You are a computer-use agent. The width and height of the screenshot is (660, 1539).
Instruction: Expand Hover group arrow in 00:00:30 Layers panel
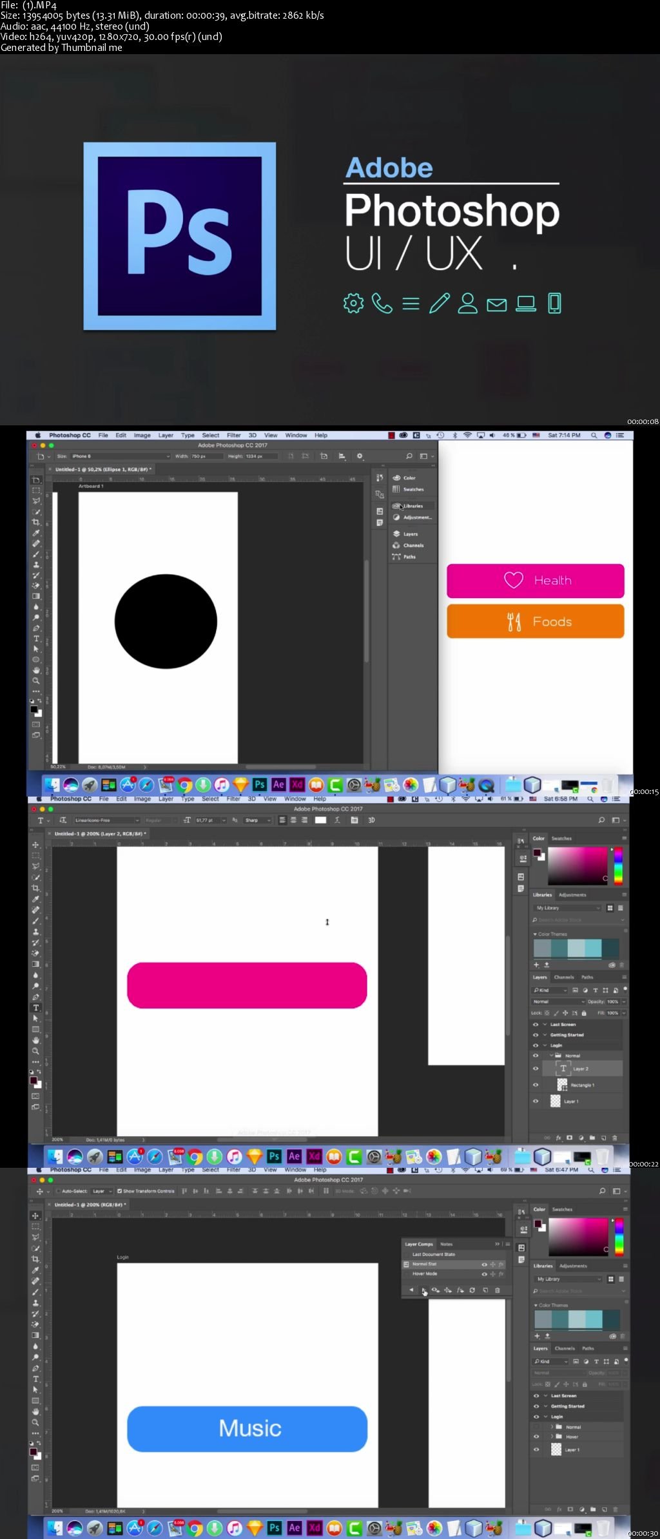point(552,1437)
